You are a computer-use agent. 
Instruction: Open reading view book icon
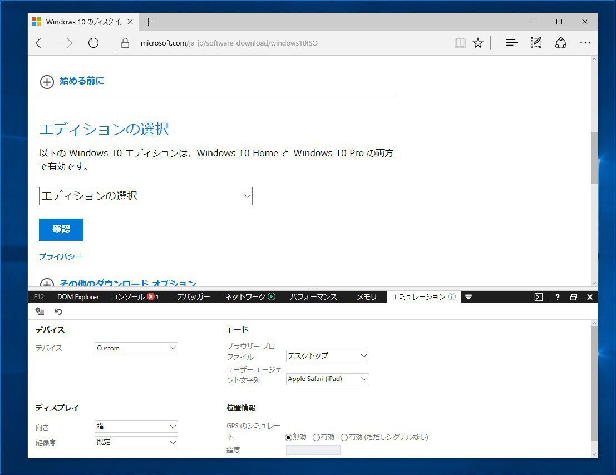tap(460, 43)
